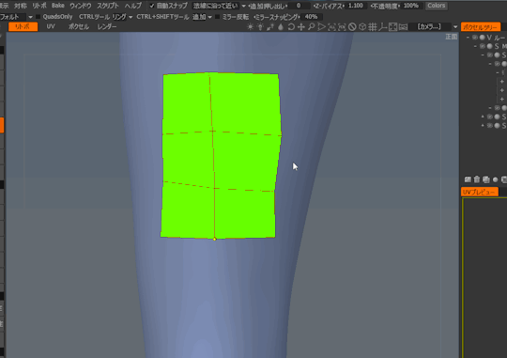Image resolution: width=507 pixels, height=358 pixels.
Task: Open the リトポ menu in menu bar
Action: (x=39, y=6)
